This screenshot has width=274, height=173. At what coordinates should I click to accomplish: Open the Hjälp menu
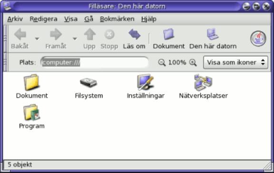tap(149, 19)
